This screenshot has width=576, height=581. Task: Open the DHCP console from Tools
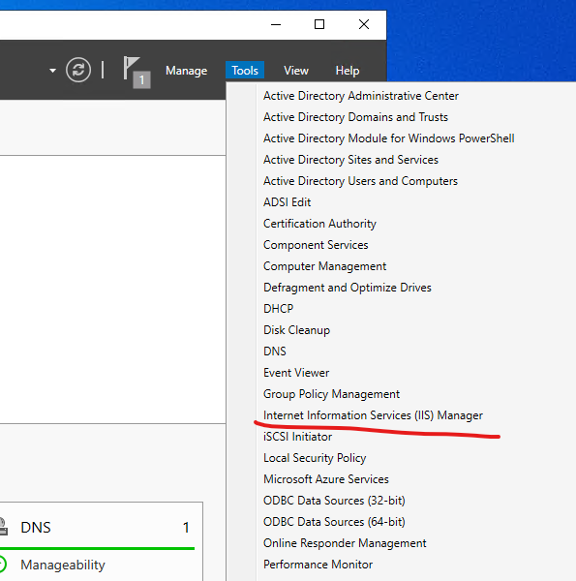pyautogui.click(x=278, y=309)
